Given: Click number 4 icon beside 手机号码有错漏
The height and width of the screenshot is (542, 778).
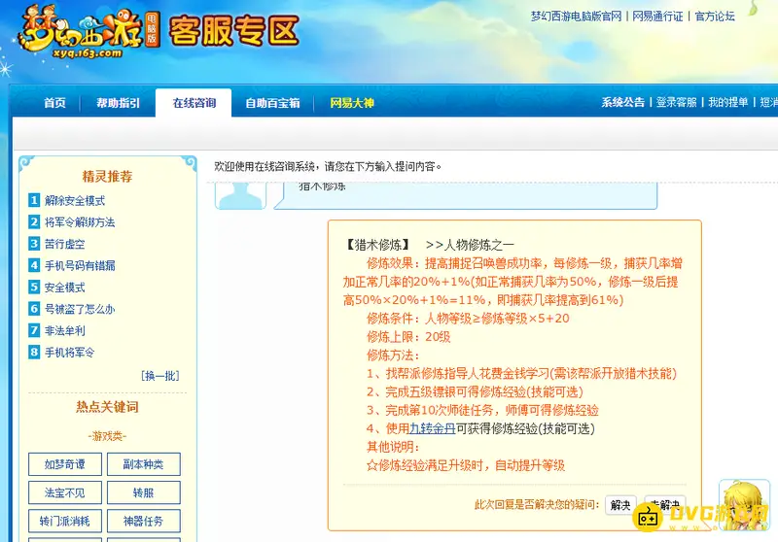Looking at the screenshot, I should coord(34,265).
